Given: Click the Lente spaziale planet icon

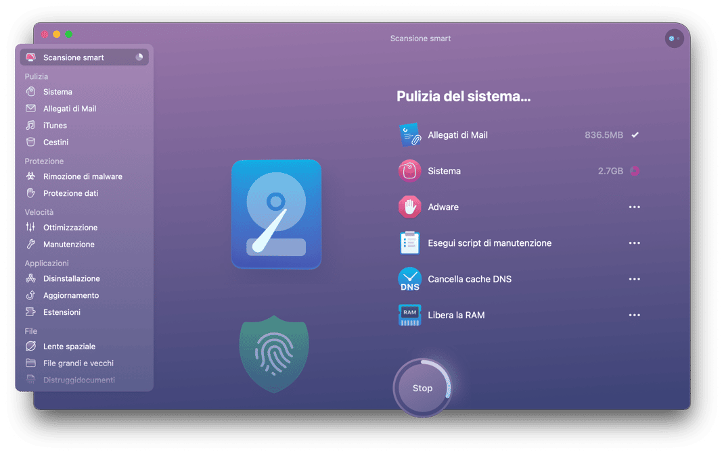Looking at the screenshot, I should 30,346.
